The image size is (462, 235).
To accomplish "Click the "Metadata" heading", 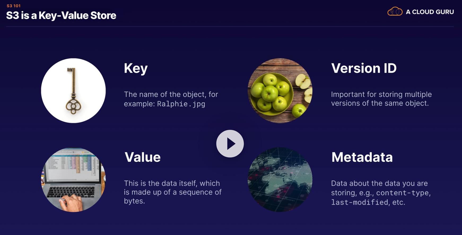I will coord(362,157).
